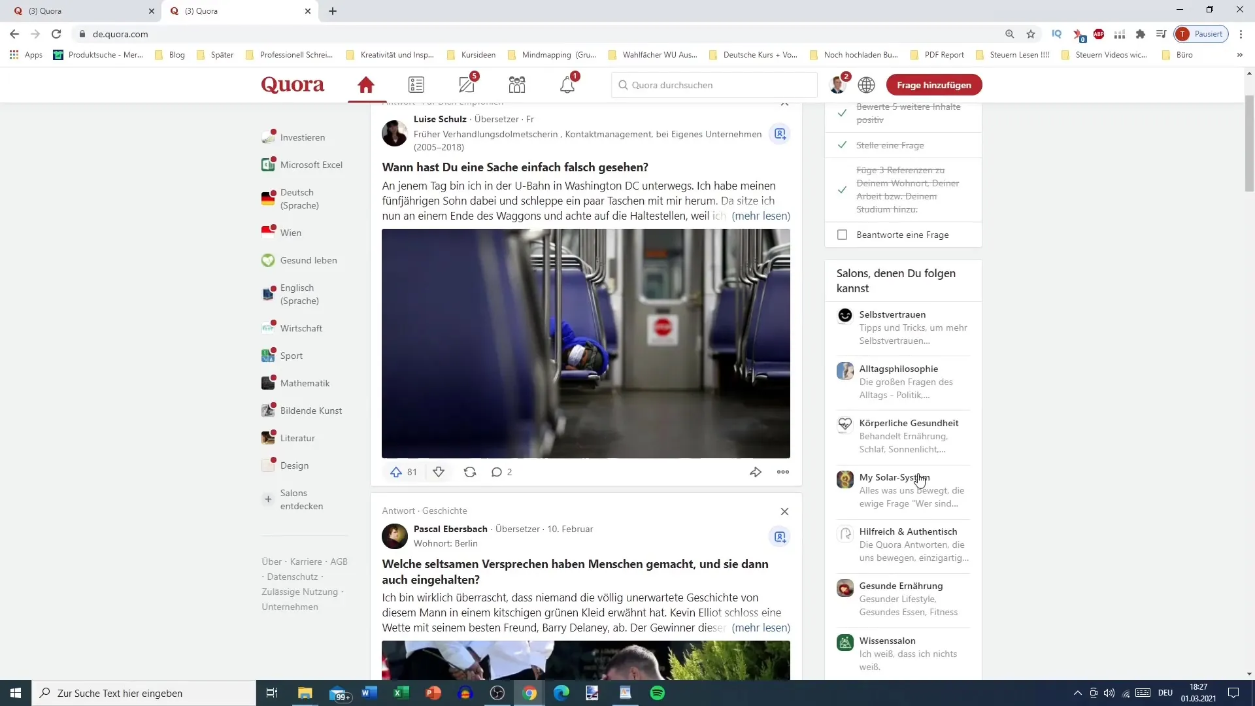Screen dimensions: 1255x706
Task: Click the downvote icon on first answer
Action: point(439,471)
